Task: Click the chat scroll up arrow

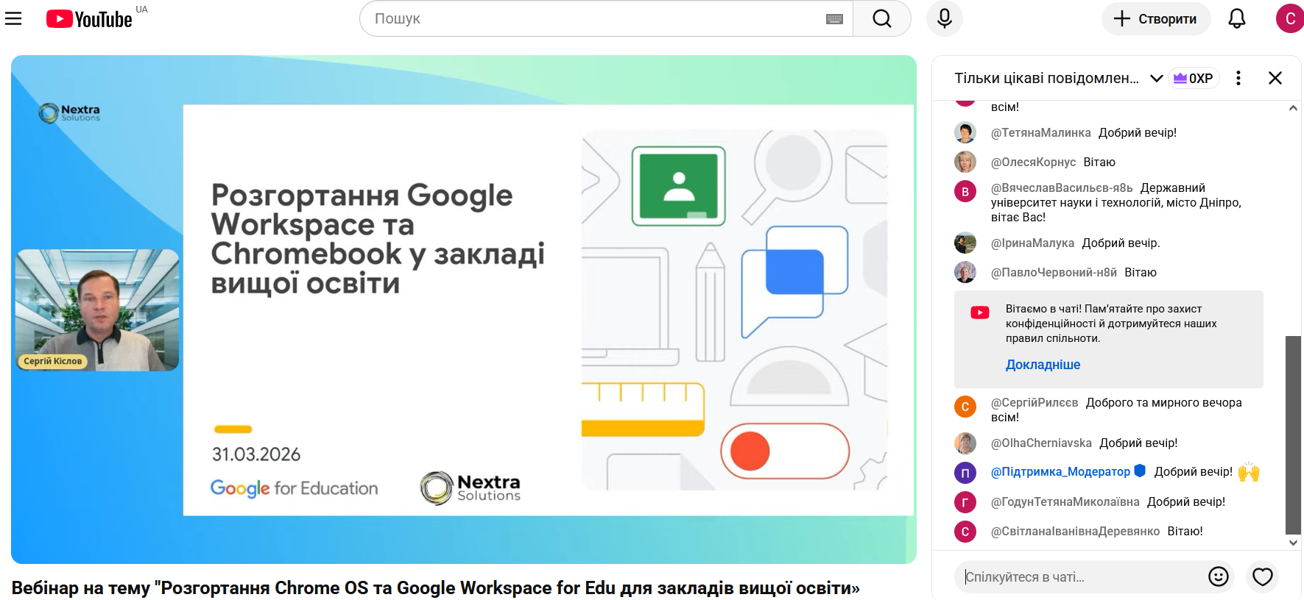Action: click(x=1293, y=108)
